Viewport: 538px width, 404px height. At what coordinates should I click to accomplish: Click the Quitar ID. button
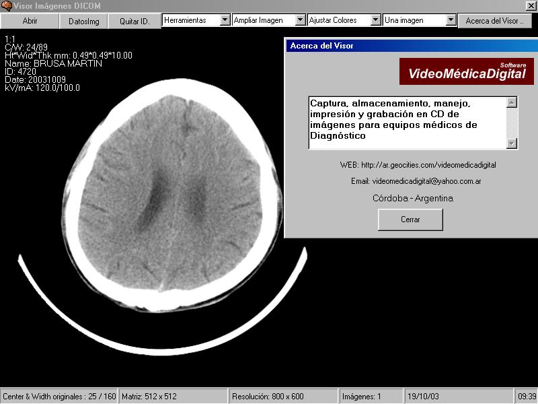pos(134,21)
